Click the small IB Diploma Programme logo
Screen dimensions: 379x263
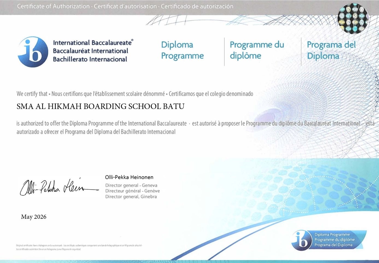click(x=329, y=240)
